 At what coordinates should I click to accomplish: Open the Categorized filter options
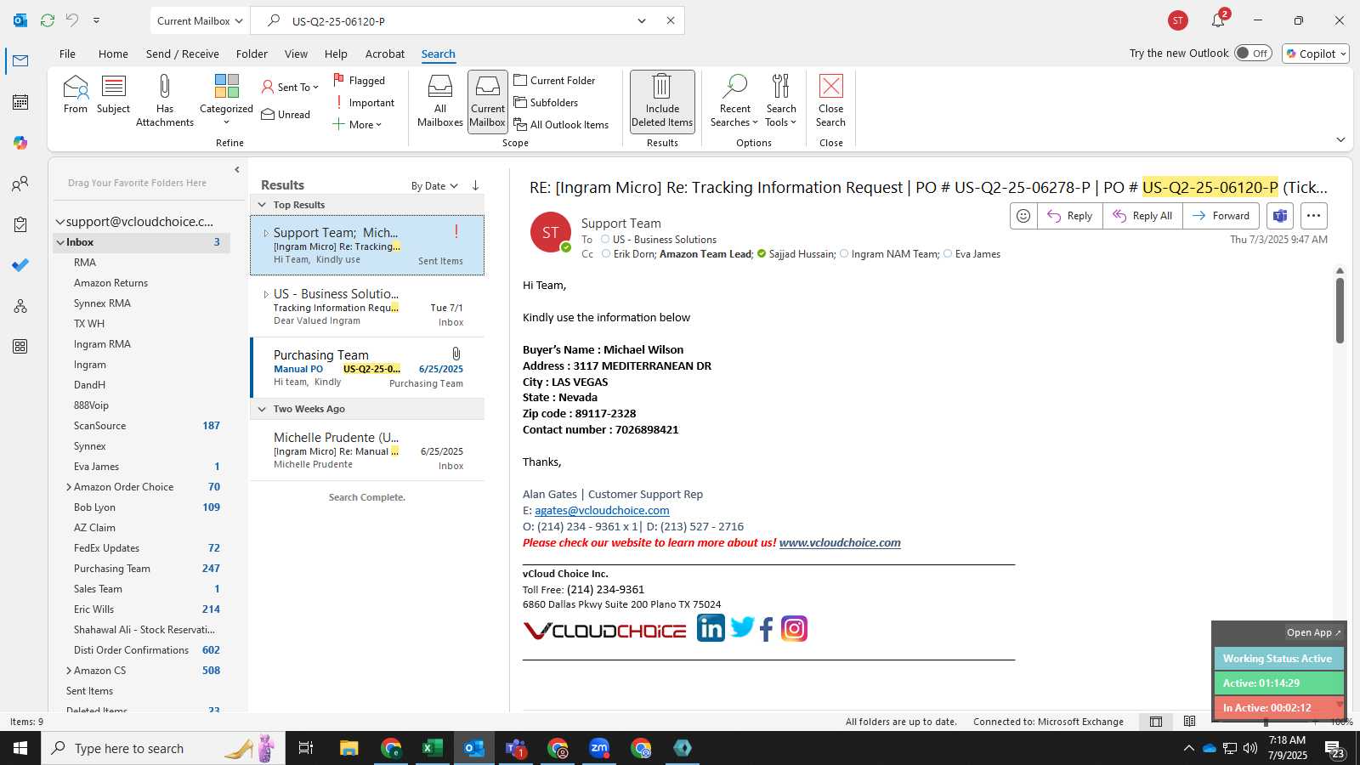point(226,100)
